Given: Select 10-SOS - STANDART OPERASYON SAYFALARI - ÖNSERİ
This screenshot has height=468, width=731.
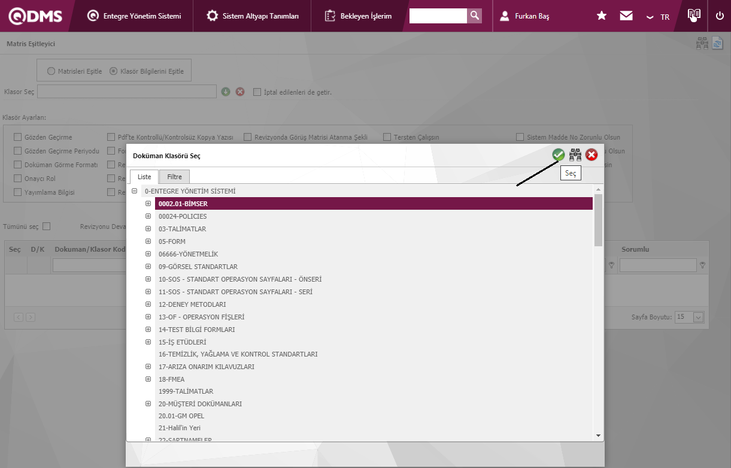Looking at the screenshot, I should point(240,279).
